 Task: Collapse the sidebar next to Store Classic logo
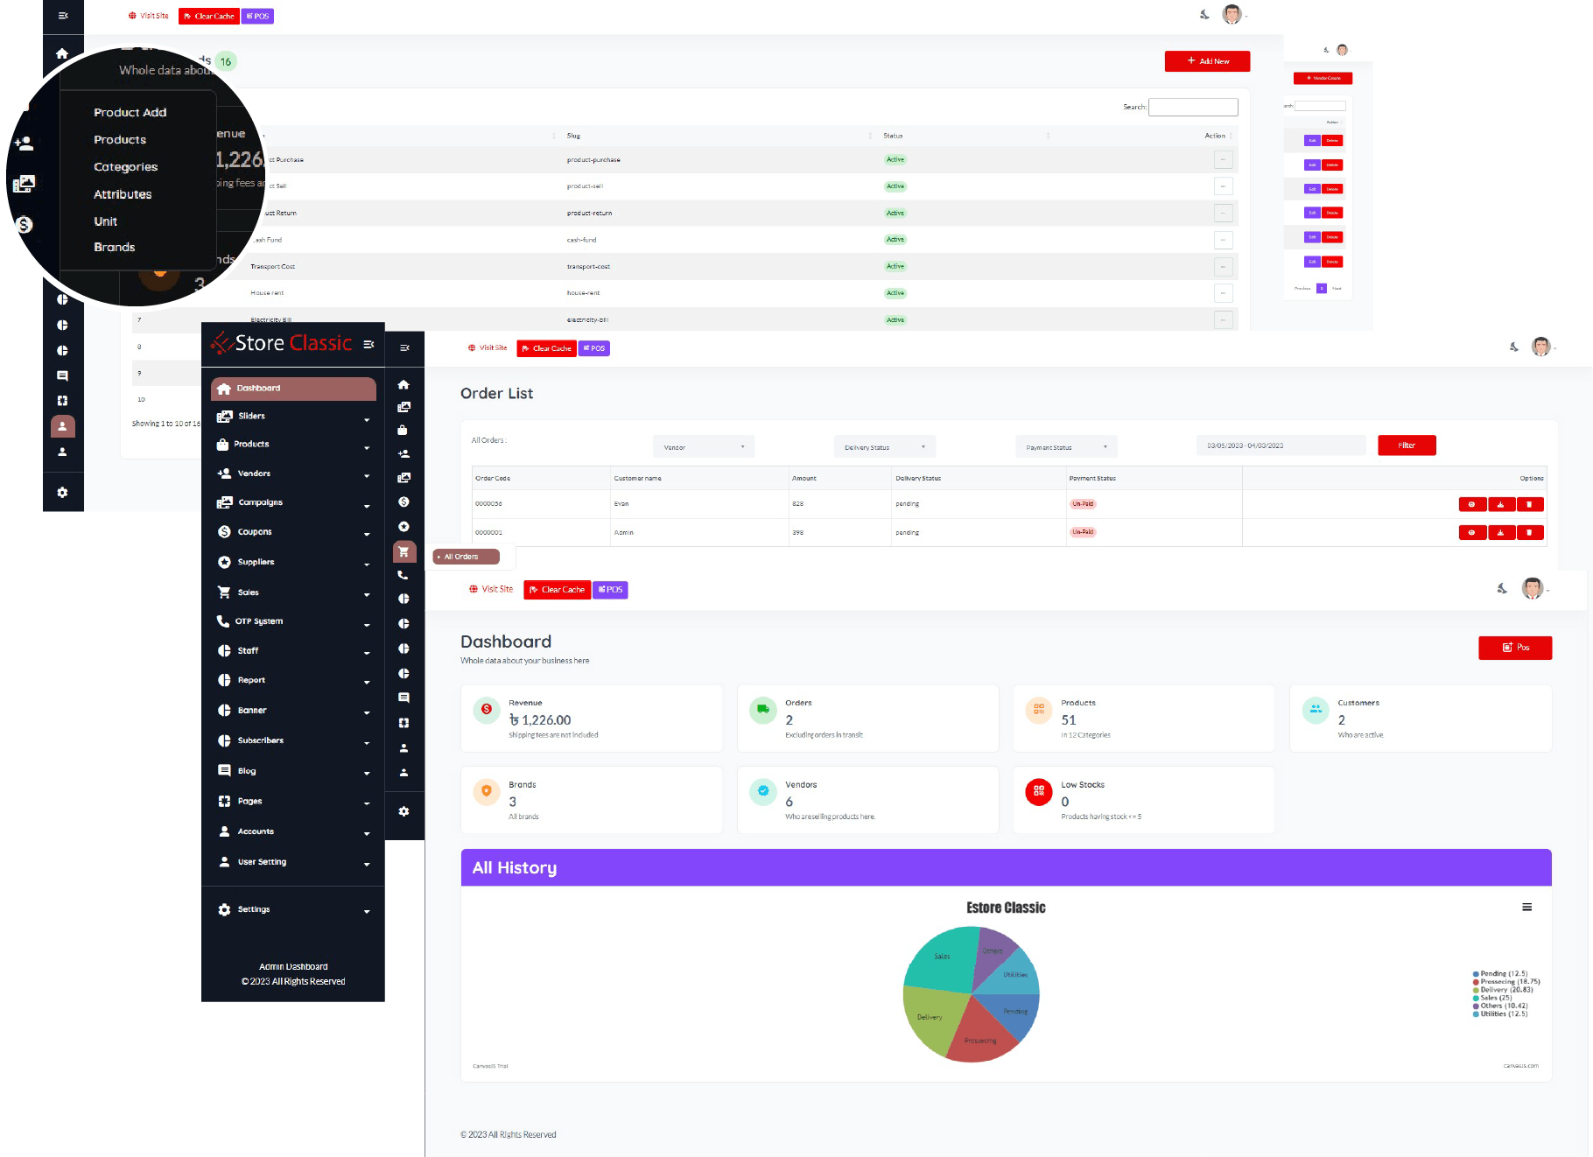[x=368, y=344]
